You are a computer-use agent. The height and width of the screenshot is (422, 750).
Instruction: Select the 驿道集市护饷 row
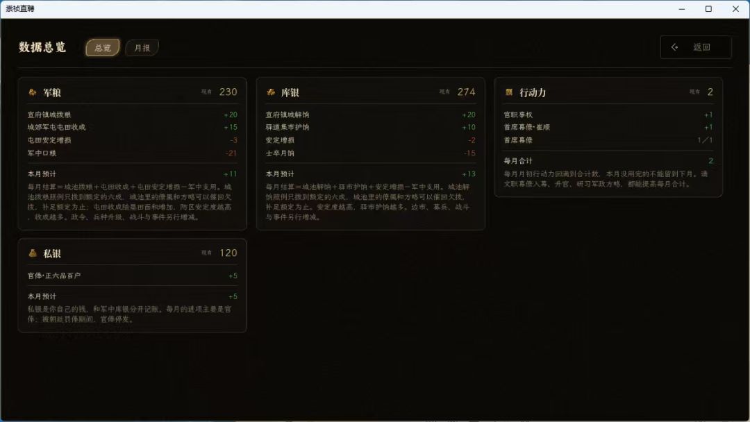tap(371, 127)
